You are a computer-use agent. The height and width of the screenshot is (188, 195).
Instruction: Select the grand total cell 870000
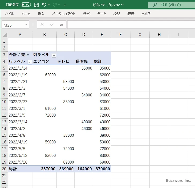click(x=102, y=169)
